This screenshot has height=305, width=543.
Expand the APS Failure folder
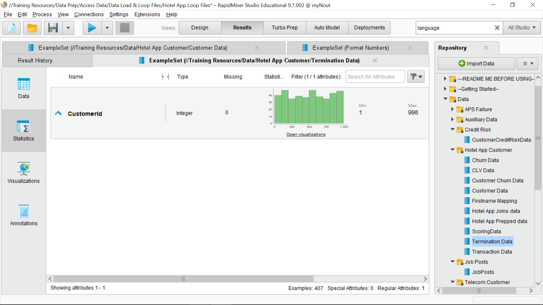452,109
